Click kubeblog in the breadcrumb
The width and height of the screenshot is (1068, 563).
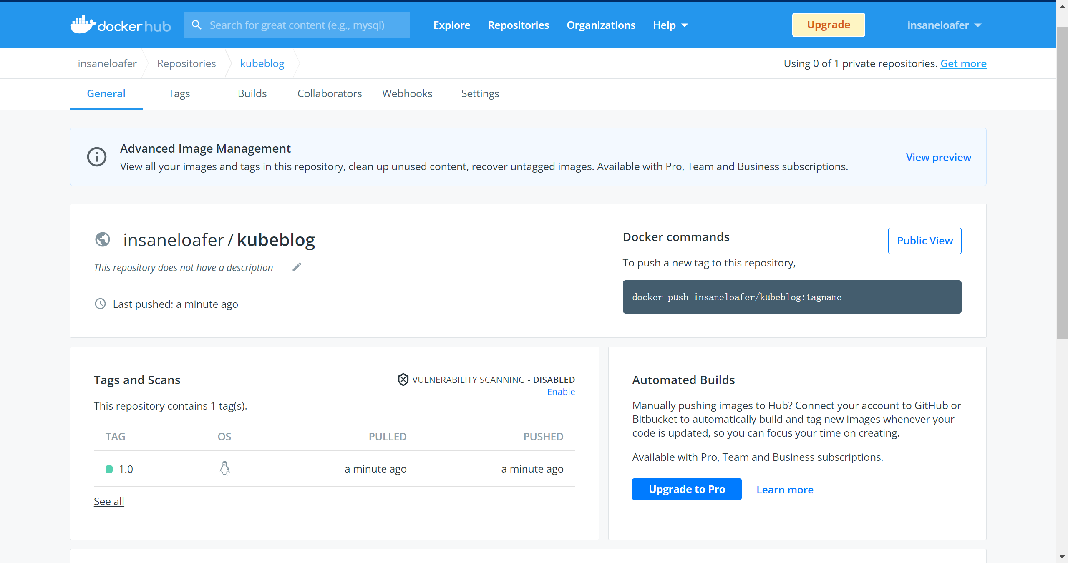[262, 63]
